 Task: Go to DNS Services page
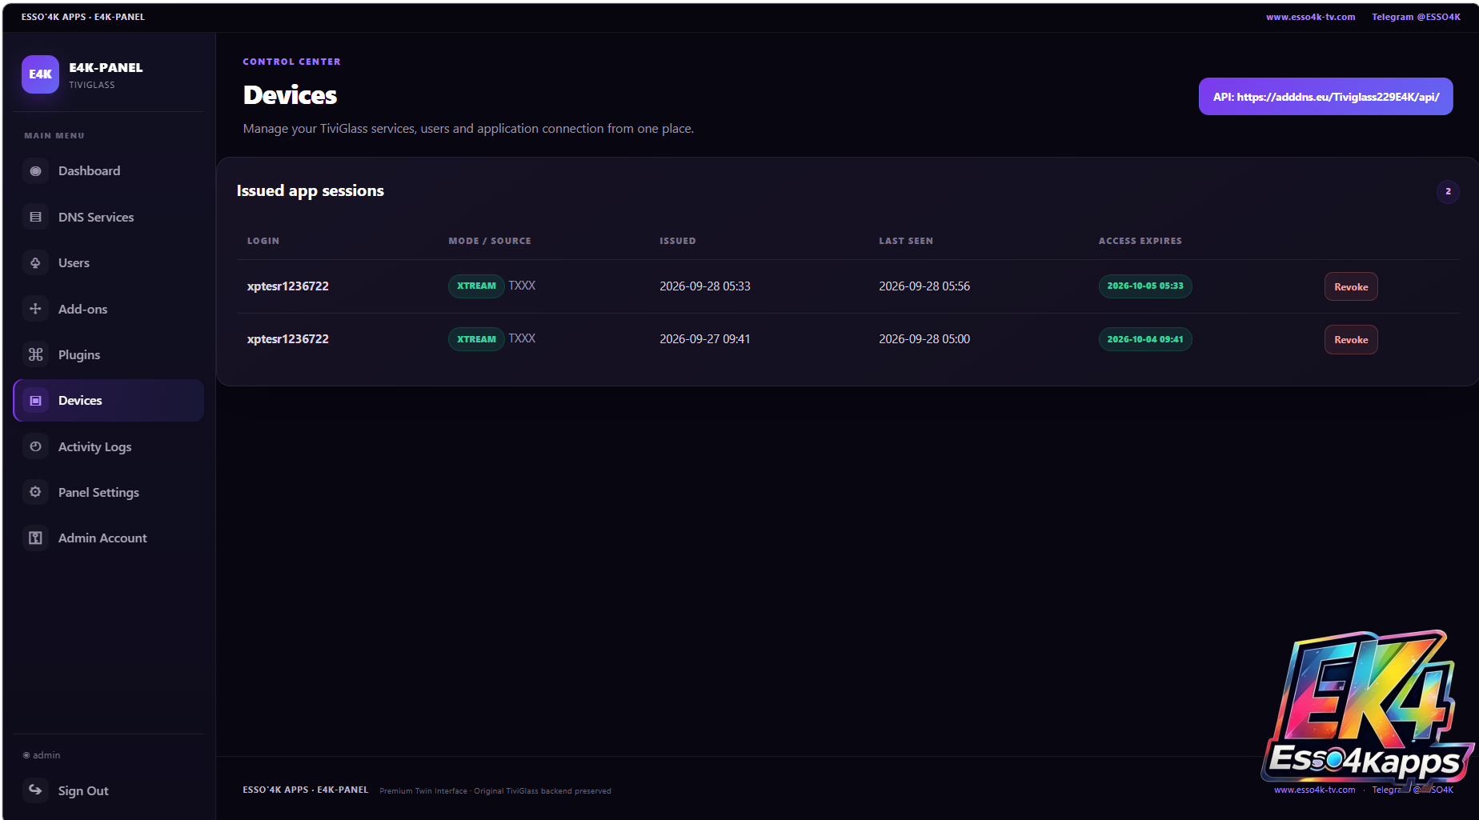109,217
